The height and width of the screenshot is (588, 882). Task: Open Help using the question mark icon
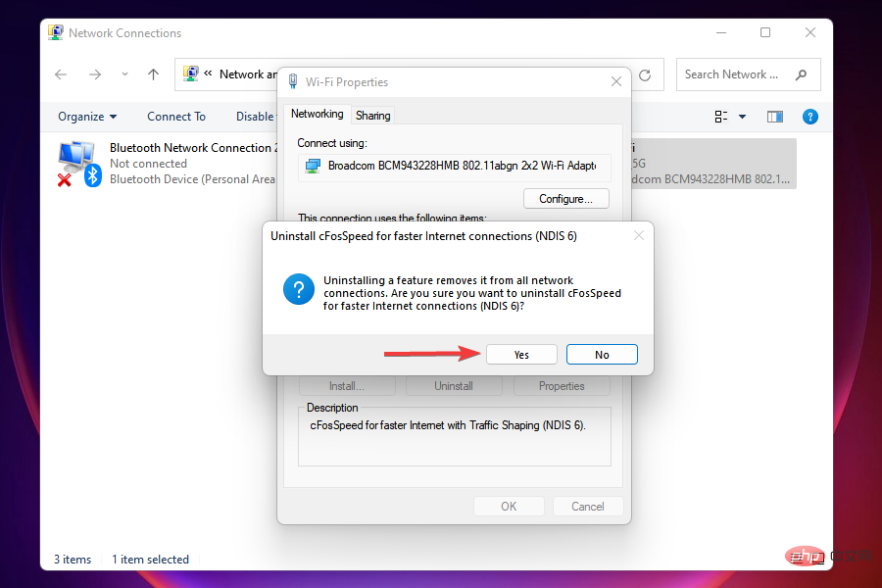[809, 117]
